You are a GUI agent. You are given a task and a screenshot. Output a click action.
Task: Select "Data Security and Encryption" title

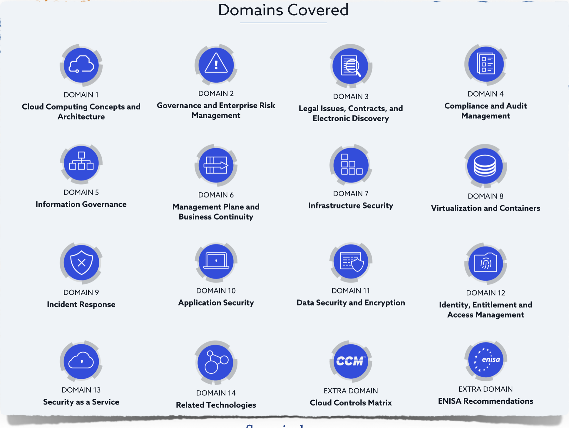(351, 302)
